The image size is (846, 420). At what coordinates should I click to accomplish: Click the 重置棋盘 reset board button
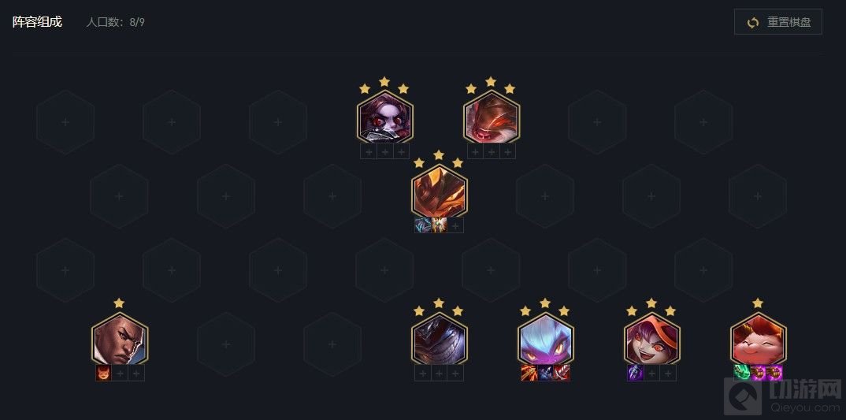778,22
